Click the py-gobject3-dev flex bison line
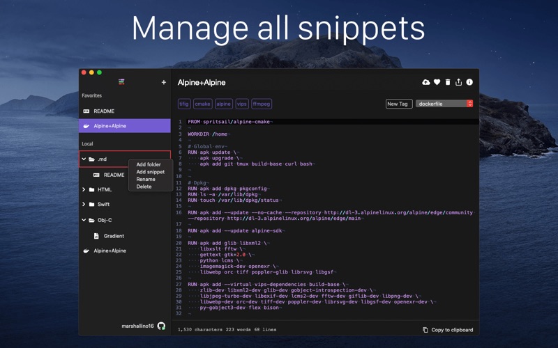 click(240, 308)
